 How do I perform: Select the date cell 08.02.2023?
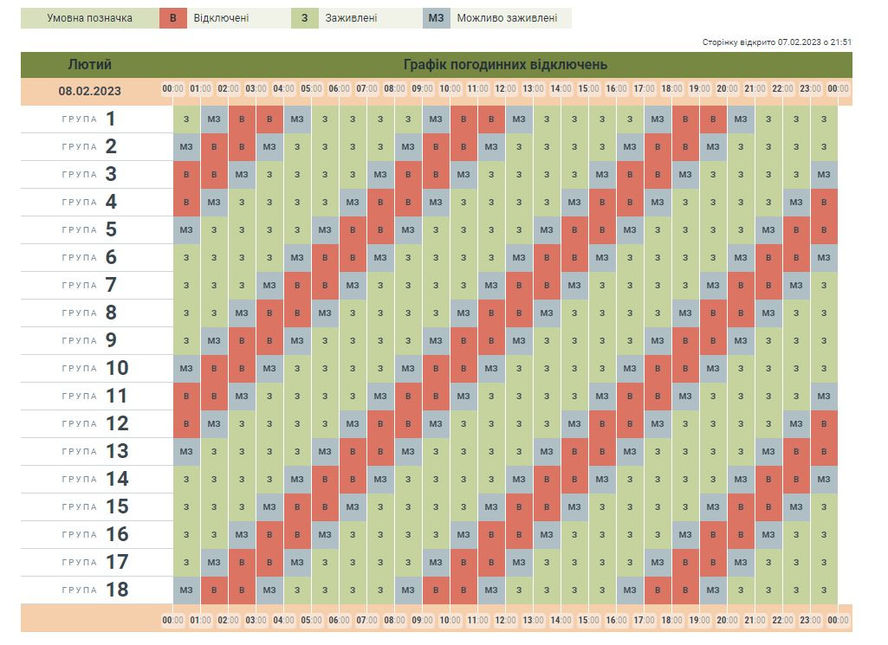[90, 91]
